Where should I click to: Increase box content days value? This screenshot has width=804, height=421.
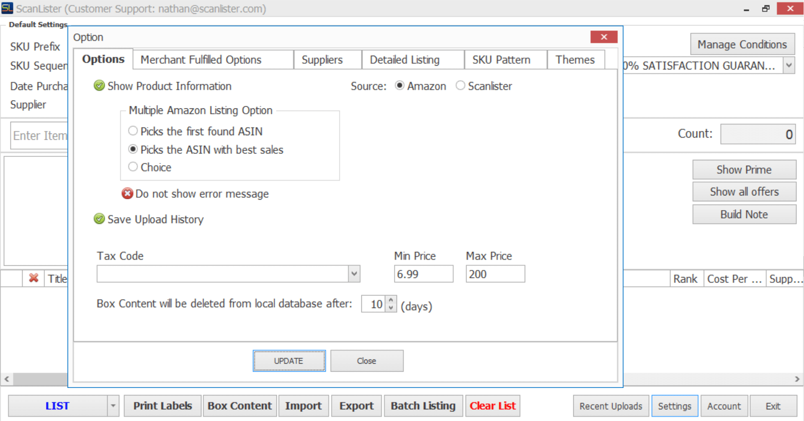coord(391,300)
